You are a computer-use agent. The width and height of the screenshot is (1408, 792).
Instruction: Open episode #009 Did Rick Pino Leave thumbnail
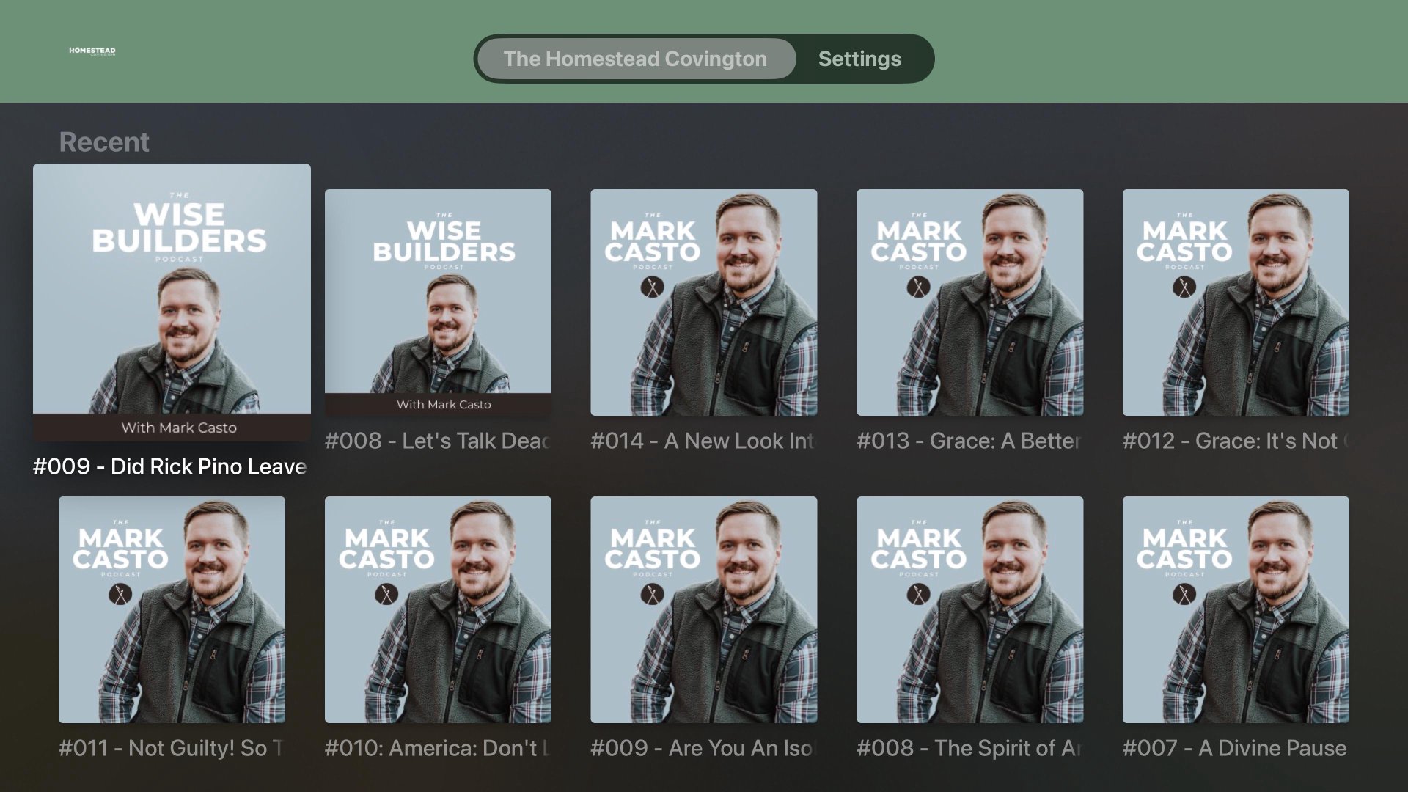pos(172,301)
